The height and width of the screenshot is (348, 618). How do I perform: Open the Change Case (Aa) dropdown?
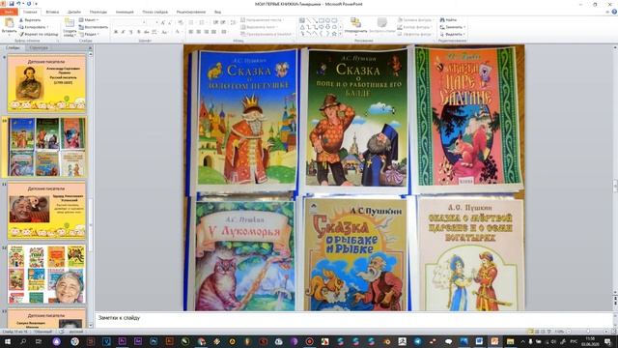pos(165,32)
